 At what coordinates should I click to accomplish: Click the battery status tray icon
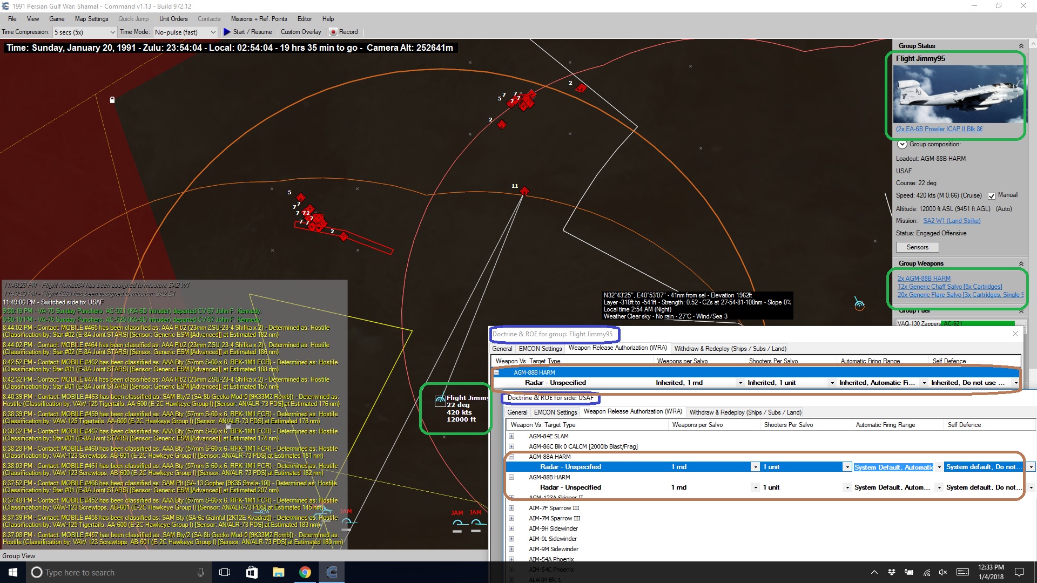(x=909, y=572)
